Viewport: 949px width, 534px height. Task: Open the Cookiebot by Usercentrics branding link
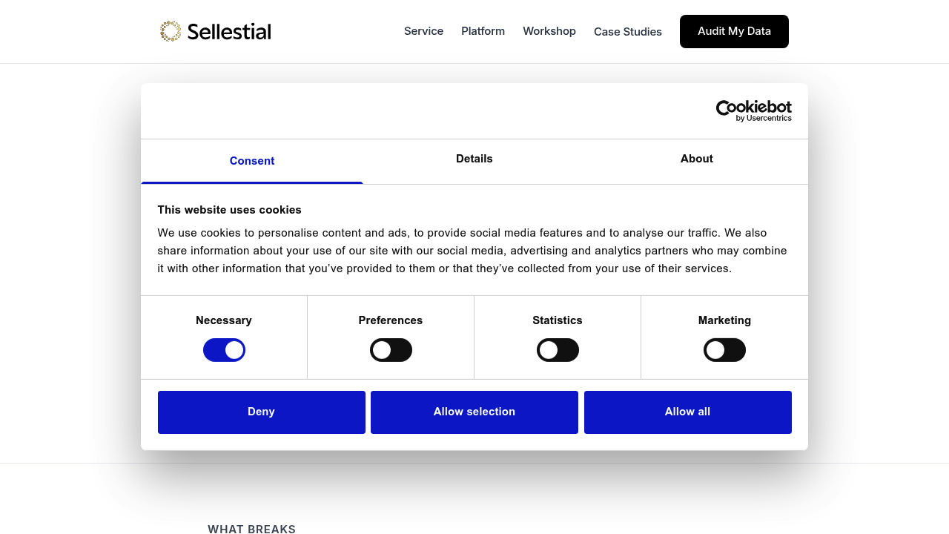coord(753,111)
